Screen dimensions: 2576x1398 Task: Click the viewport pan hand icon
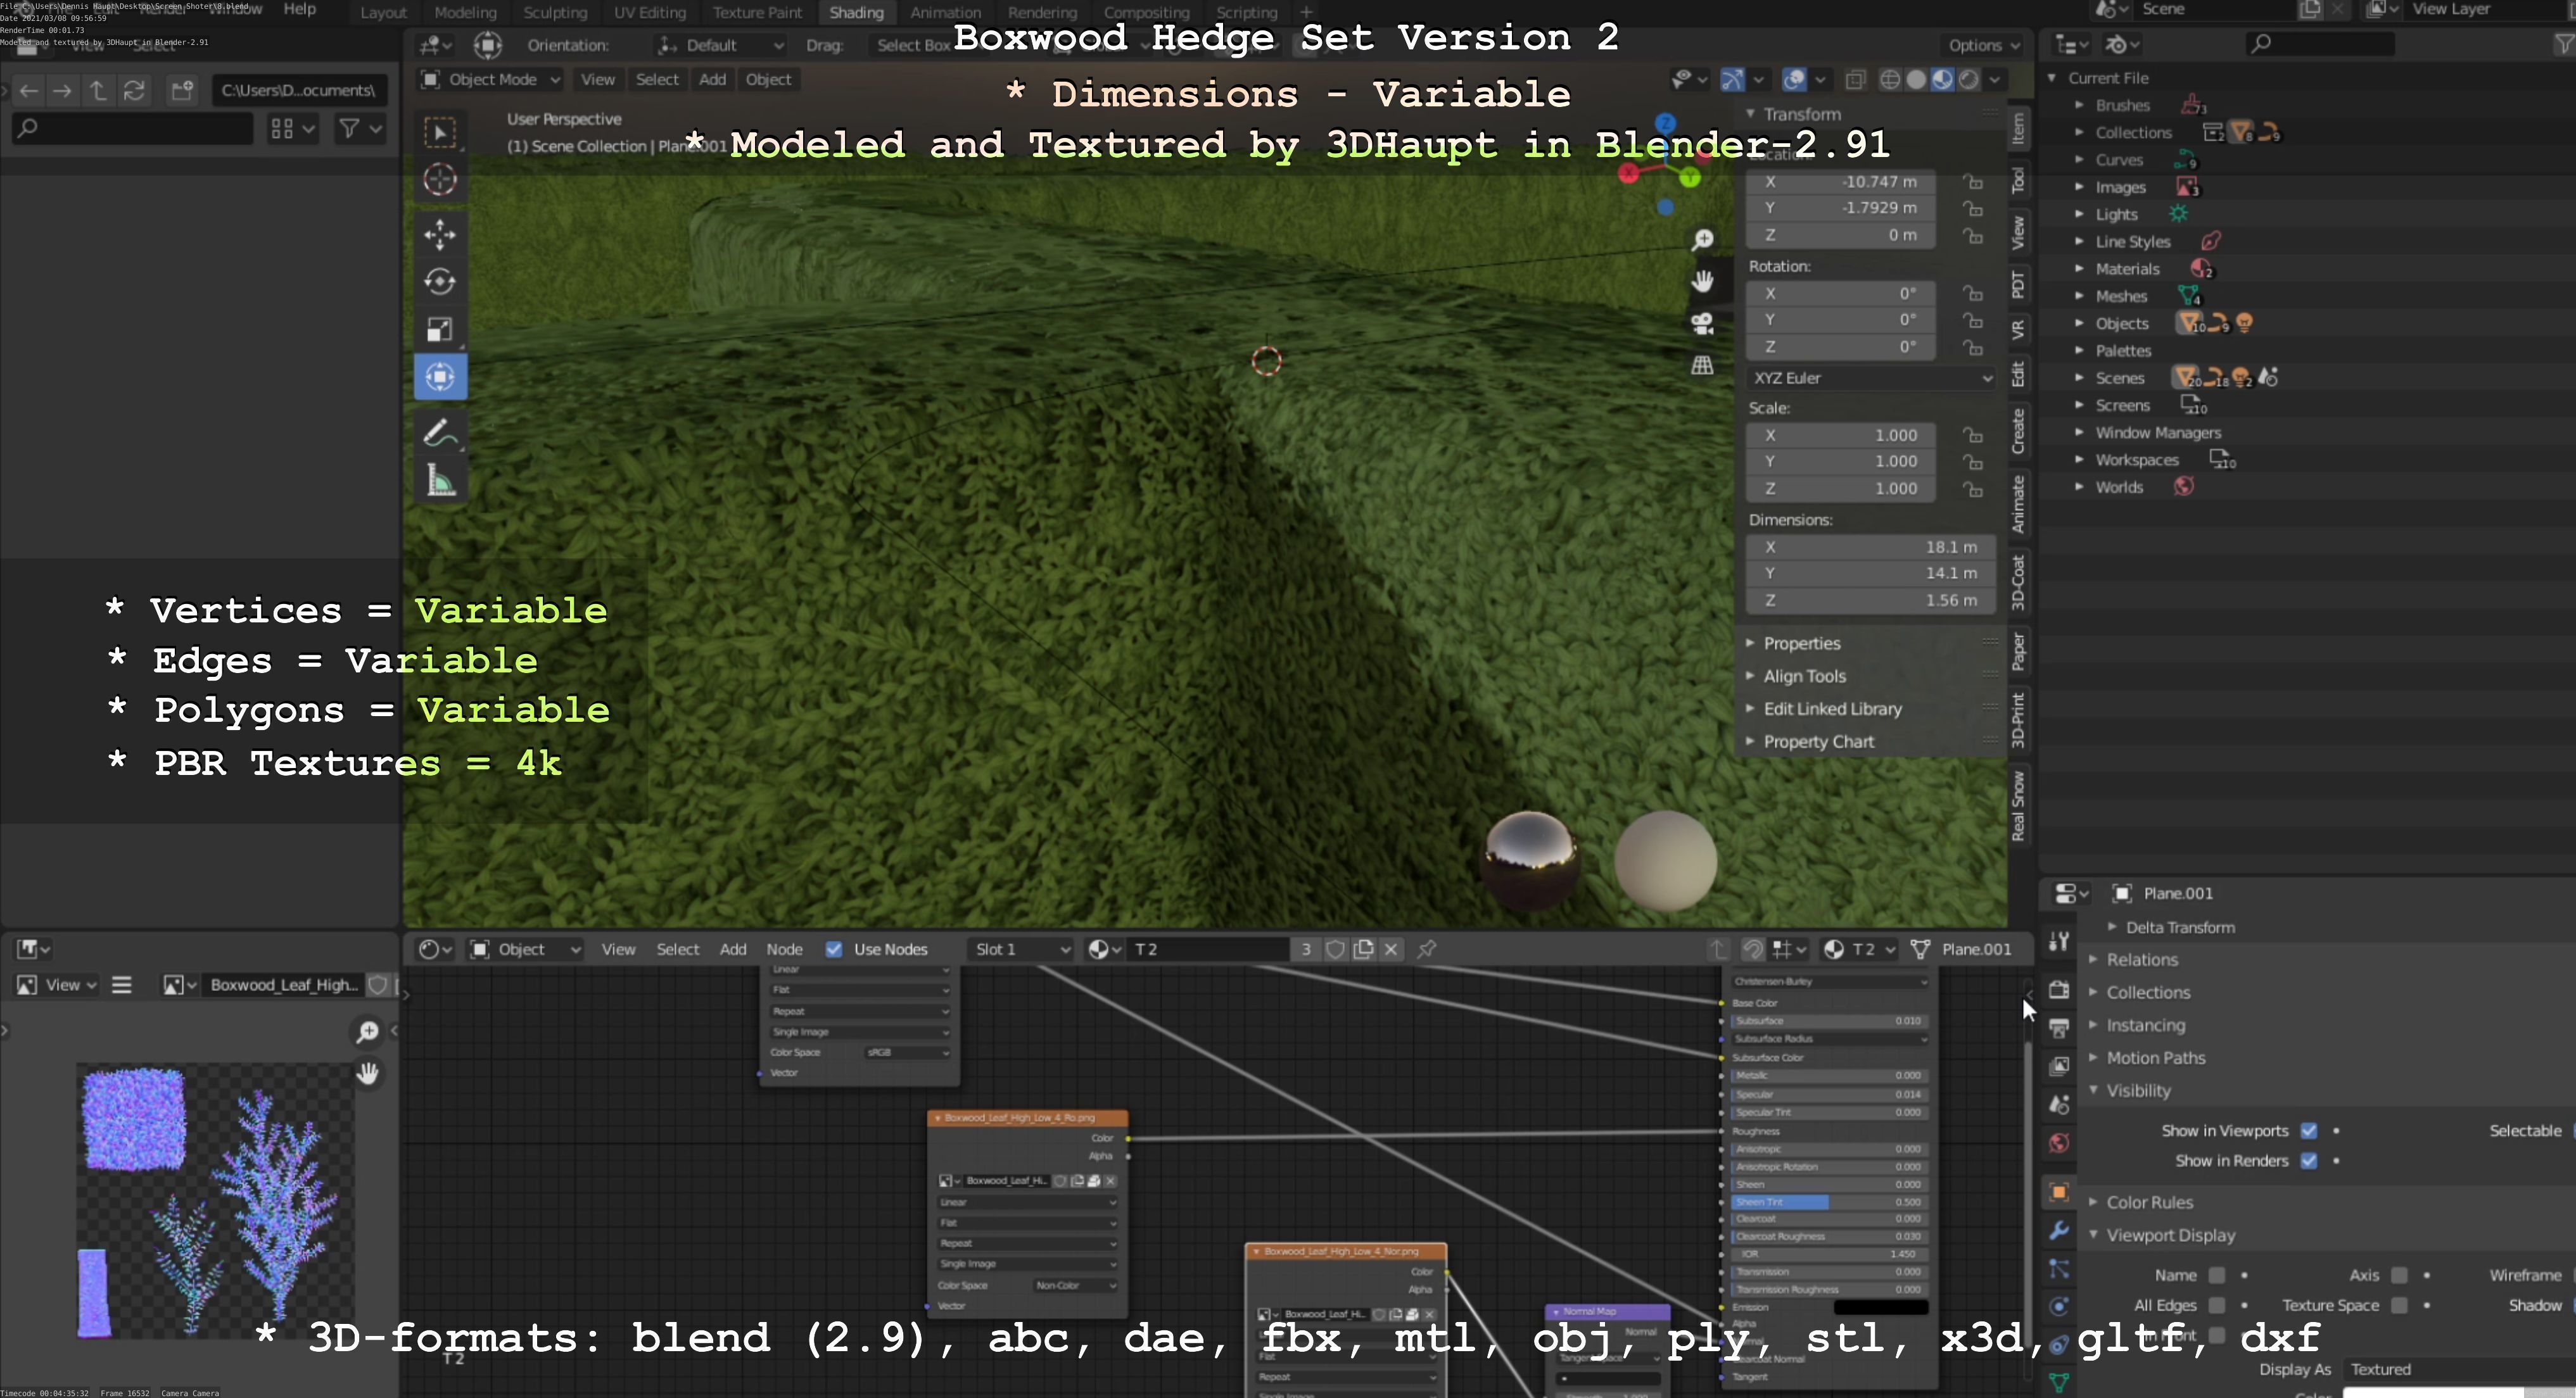(x=1702, y=282)
